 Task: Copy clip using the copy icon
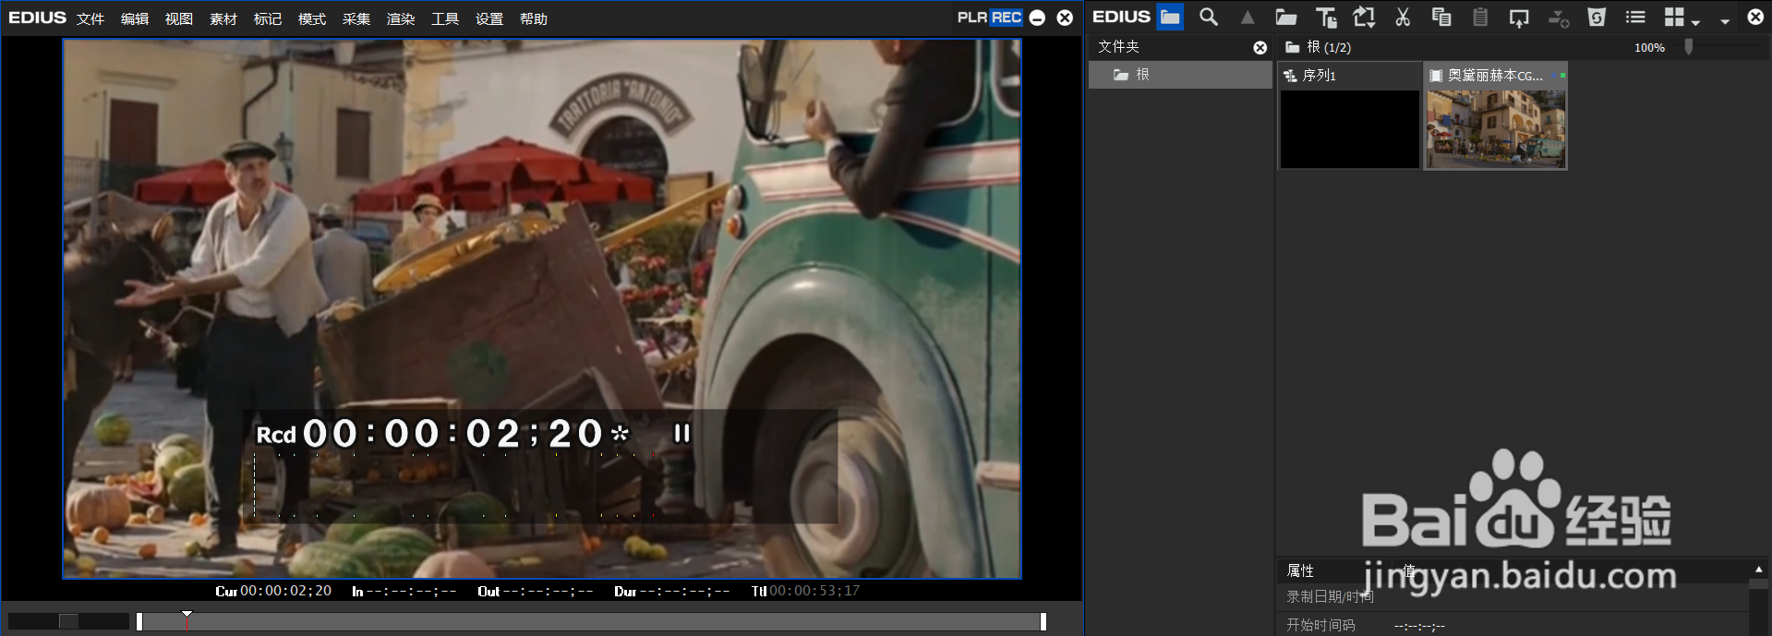coord(1441,17)
